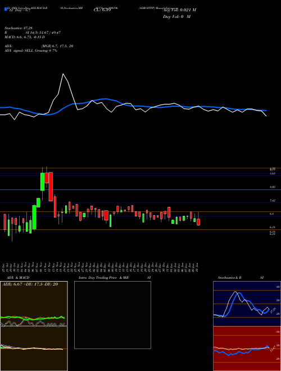This screenshot has height=371, width=281.
Task: Select the 'Avg Vol: 0.021 M' text
Action: click(179, 10)
